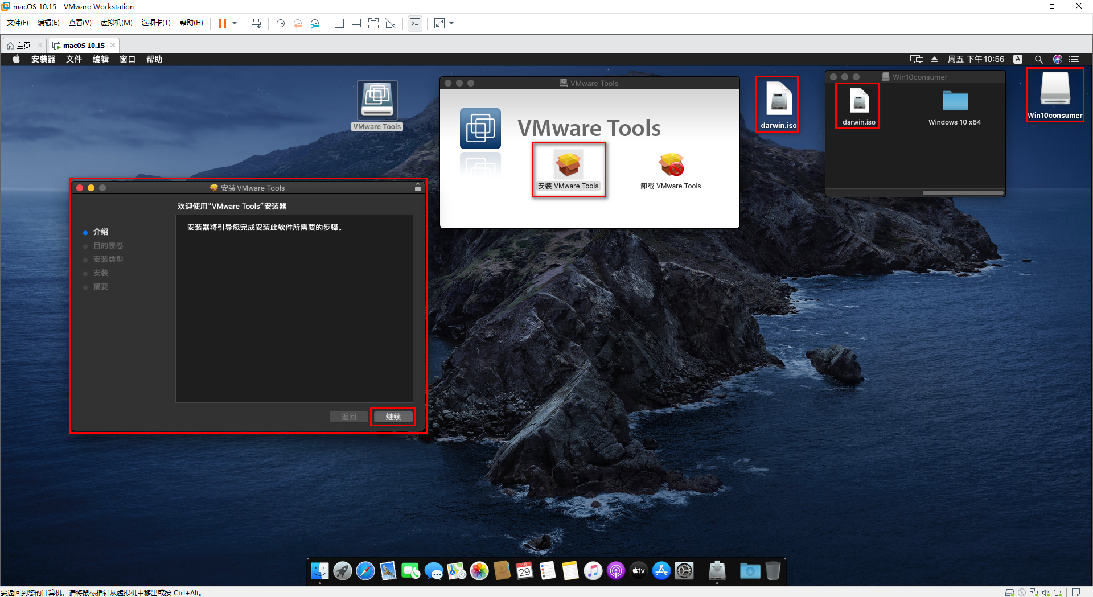
Task: Click the Uninstall VMware Tools (卸载) icon
Action: click(x=671, y=165)
